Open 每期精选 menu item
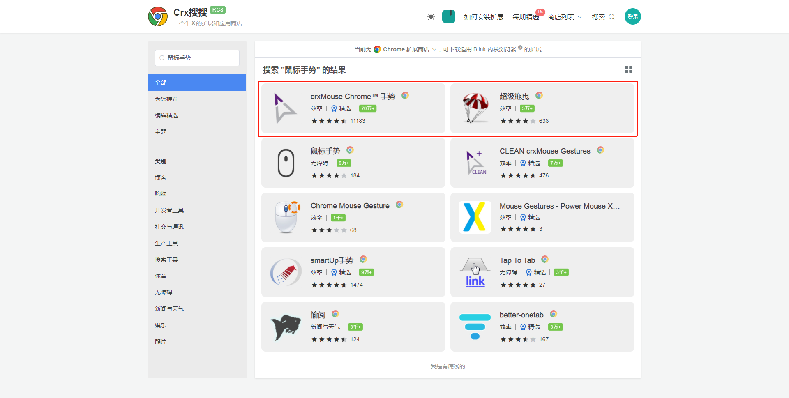The image size is (789, 398). point(526,17)
